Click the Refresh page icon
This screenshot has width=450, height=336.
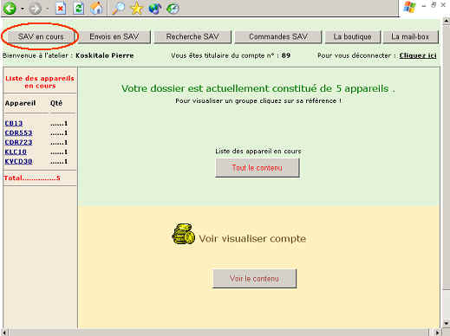(78, 9)
